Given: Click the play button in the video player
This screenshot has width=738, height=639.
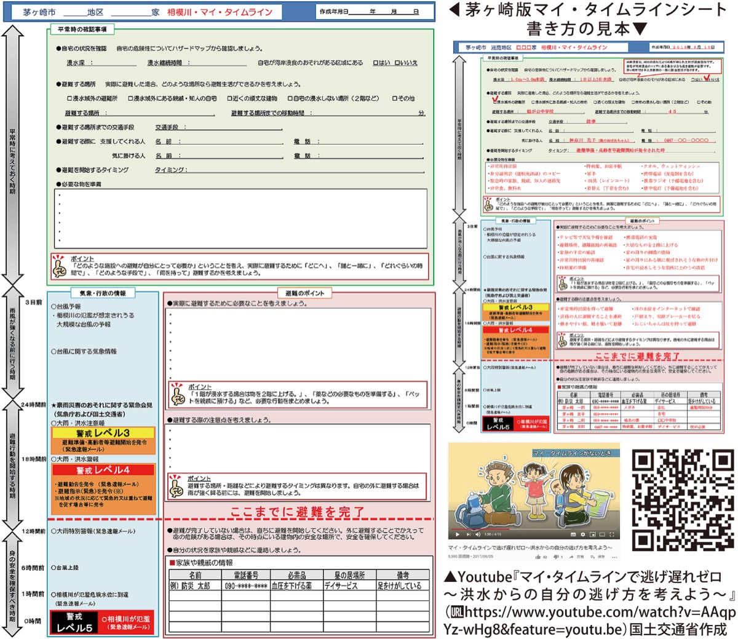Looking at the screenshot, I should pos(456,534).
